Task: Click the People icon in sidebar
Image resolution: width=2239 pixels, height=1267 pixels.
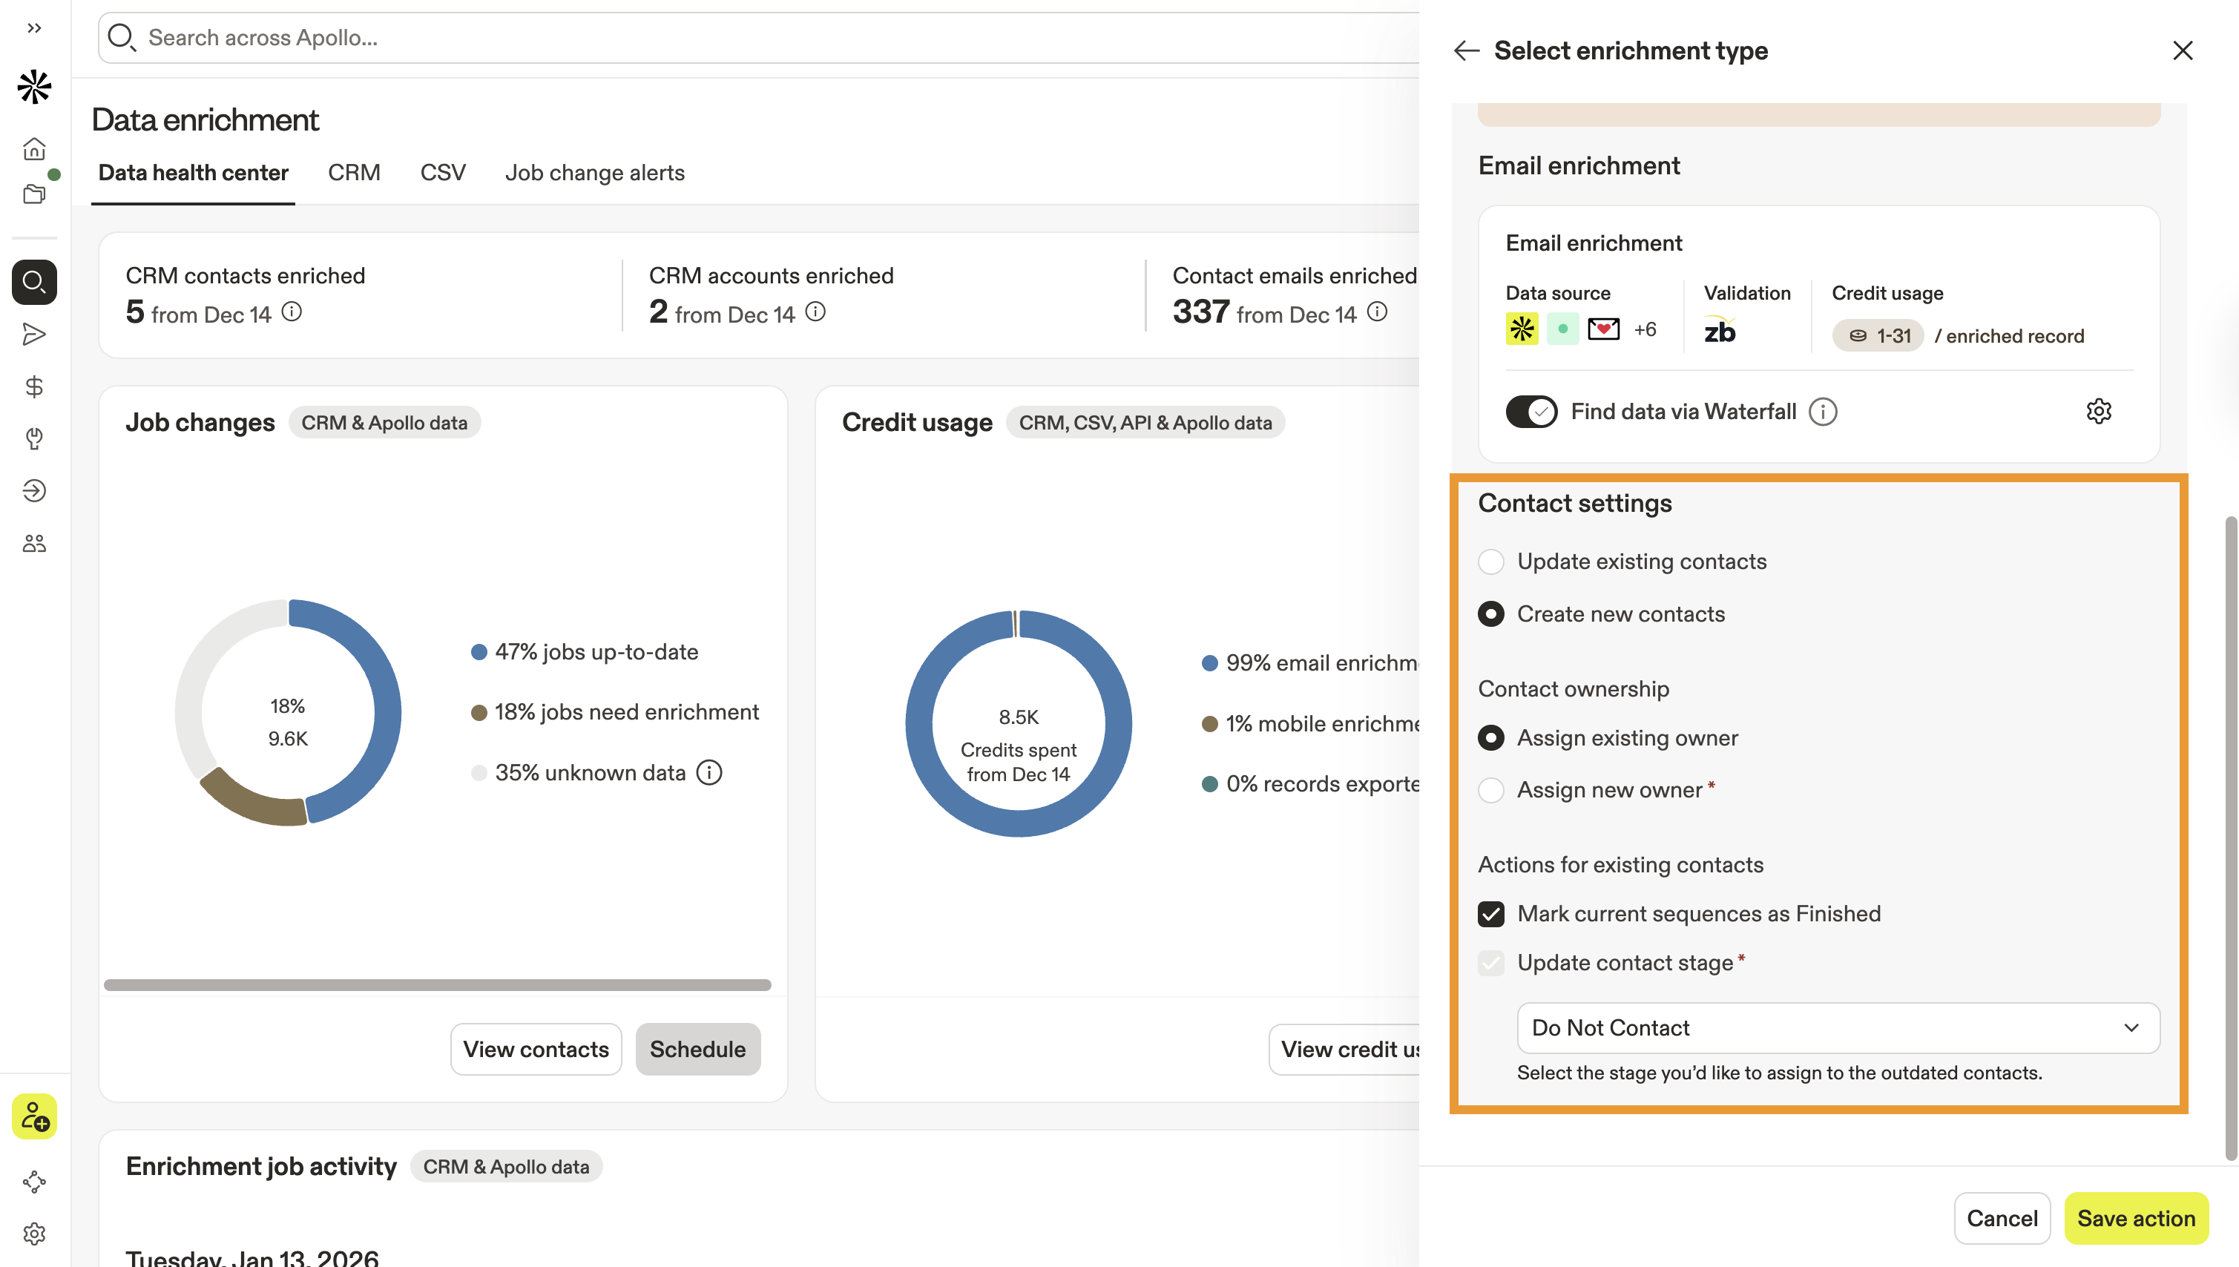Action: tap(34, 544)
